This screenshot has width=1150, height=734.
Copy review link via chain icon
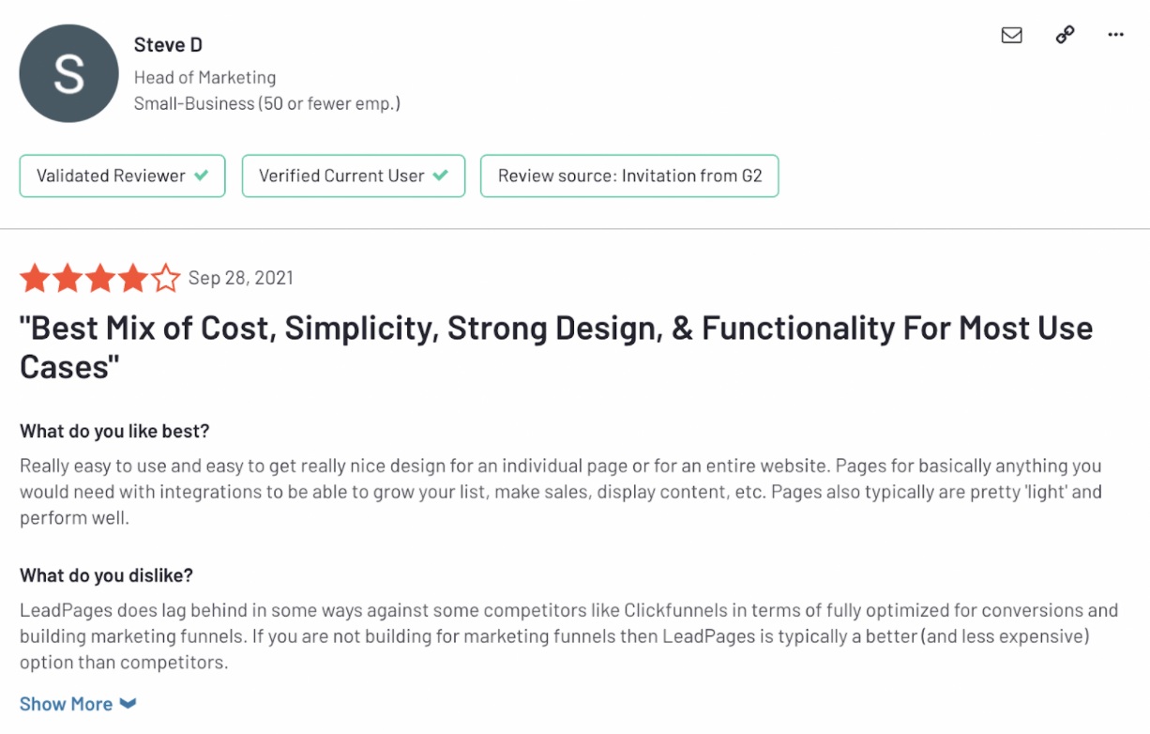(x=1065, y=35)
